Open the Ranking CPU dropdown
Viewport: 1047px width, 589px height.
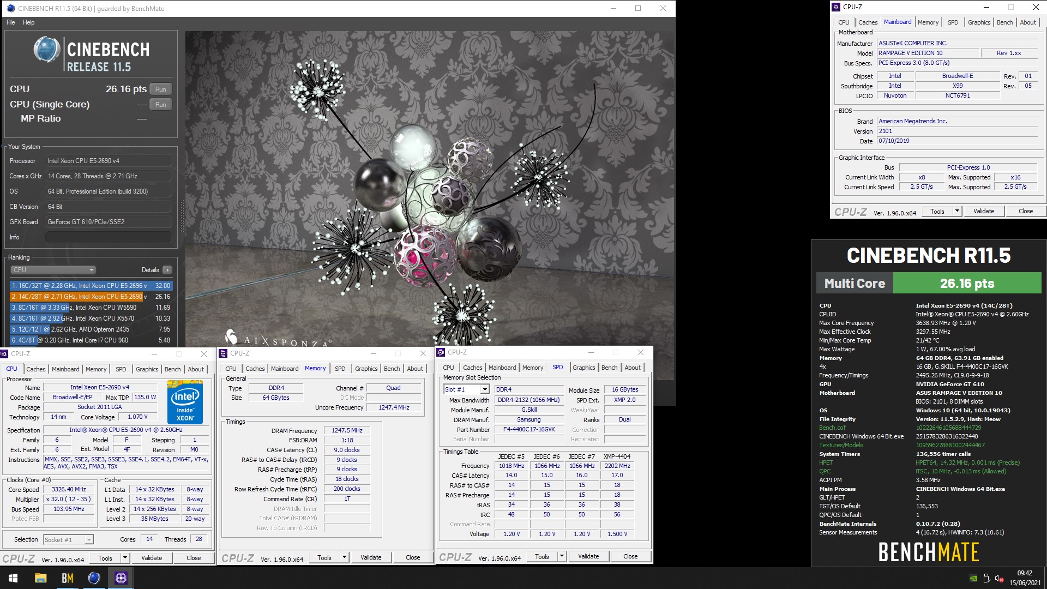point(53,270)
